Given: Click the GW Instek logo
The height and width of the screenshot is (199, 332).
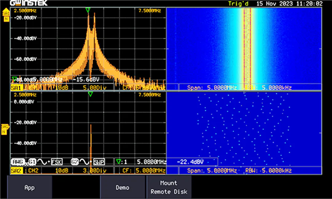Looking at the screenshot, I should click(x=29, y=3).
